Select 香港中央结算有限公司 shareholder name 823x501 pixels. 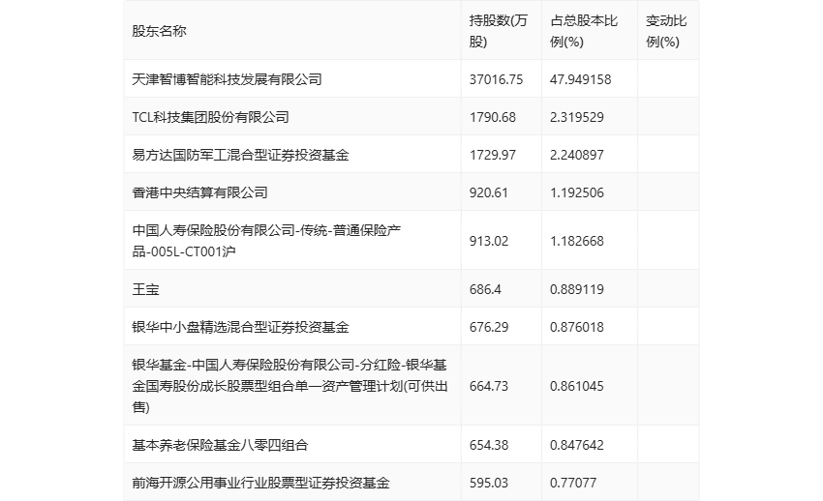pos(200,192)
